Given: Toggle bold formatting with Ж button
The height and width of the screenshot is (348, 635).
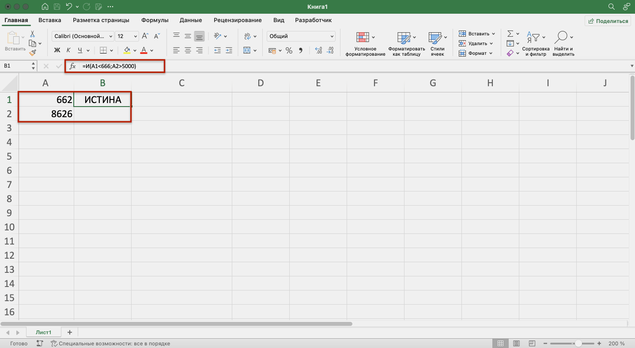Looking at the screenshot, I should click(x=57, y=50).
